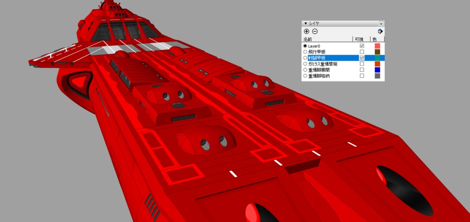Select the ガミラス重爆撃機 layer name

point(323,64)
